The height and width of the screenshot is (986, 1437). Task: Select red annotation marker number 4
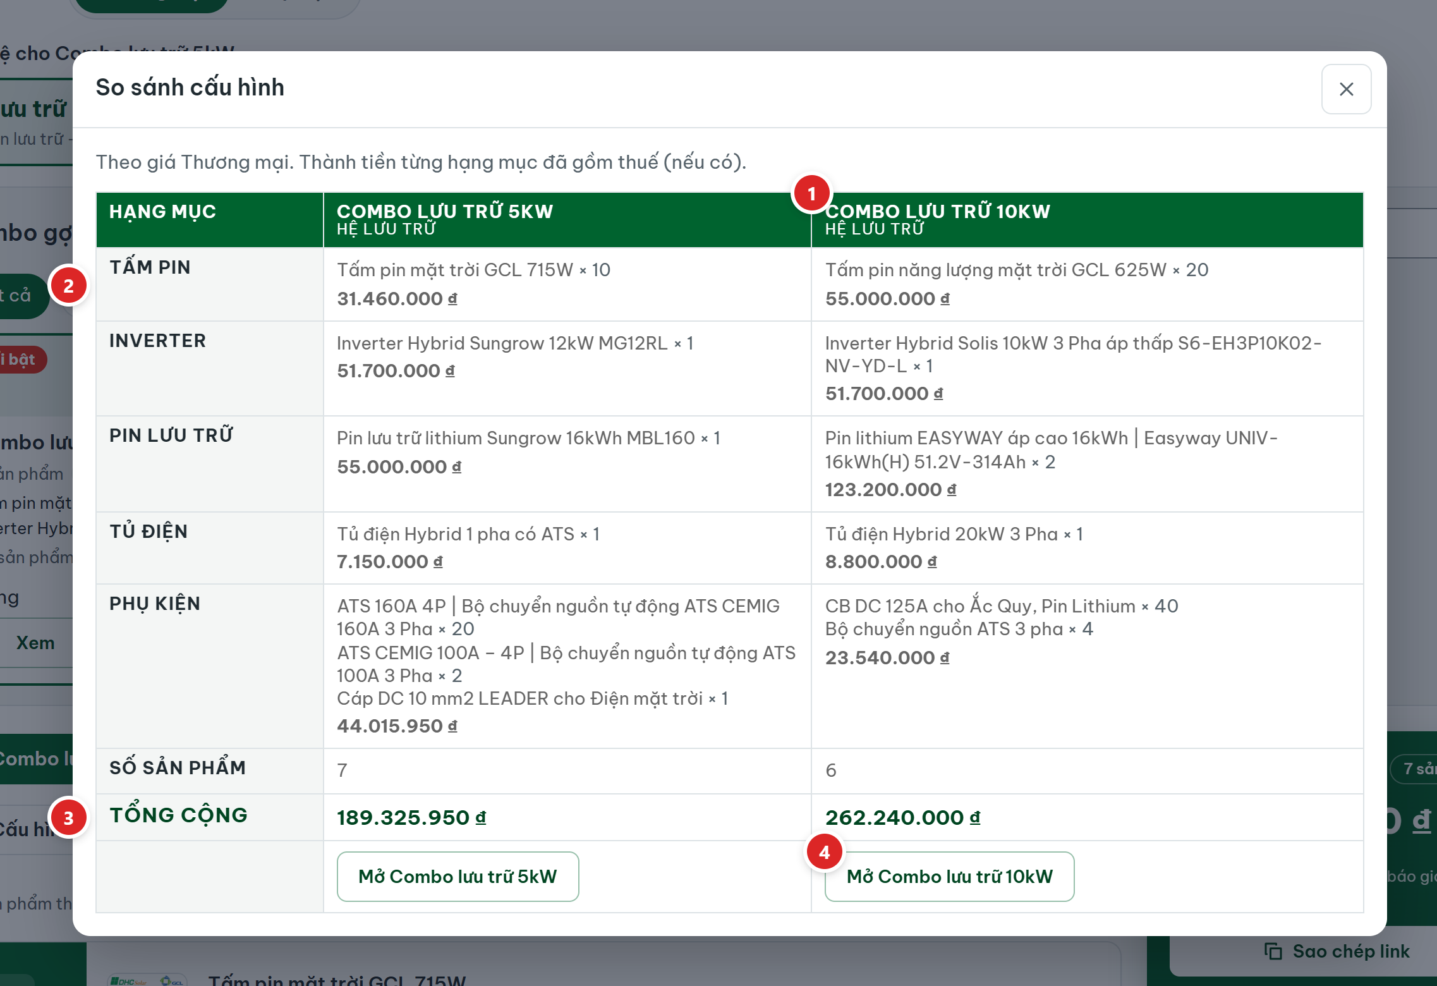point(824,852)
